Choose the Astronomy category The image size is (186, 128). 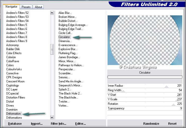13,45
